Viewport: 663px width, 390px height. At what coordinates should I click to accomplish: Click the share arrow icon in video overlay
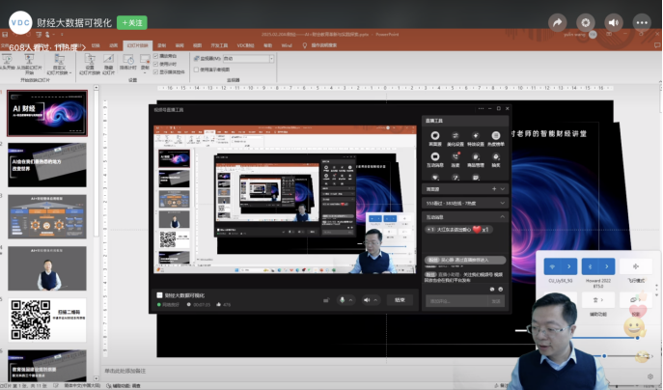(557, 21)
